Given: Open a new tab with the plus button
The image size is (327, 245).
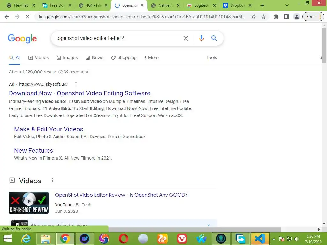Looking at the screenshot, I should [262, 5].
